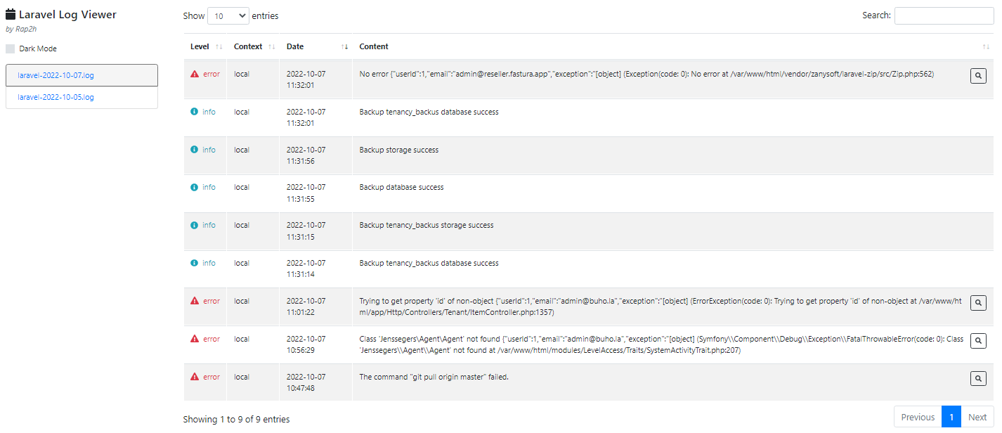Screen dimensions: 1002x433
Task: Expand details for ItemController error entry
Action: [x=977, y=302]
